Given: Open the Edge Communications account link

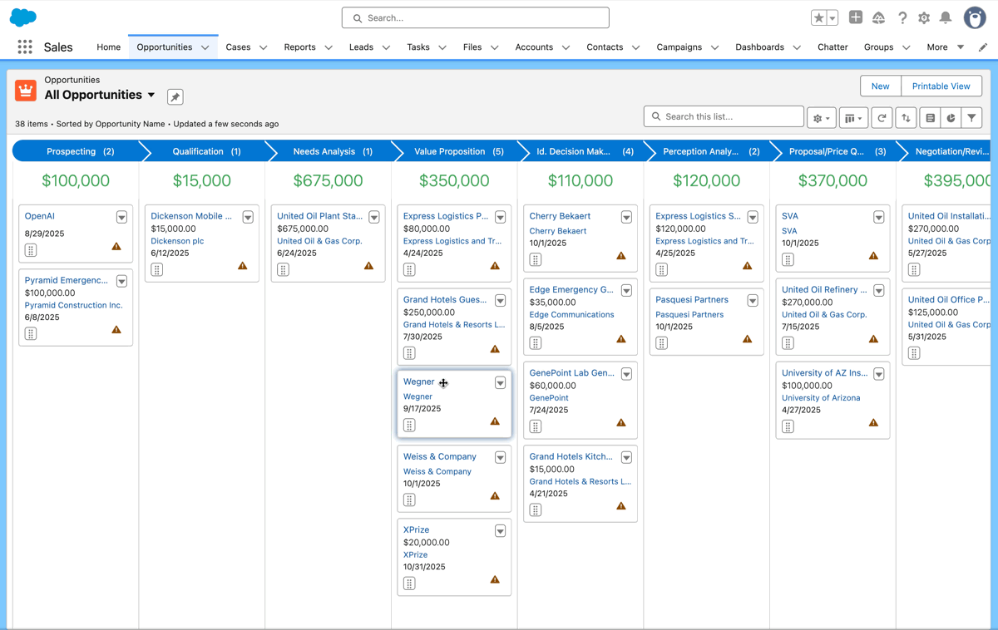Looking at the screenshot, I should point(571,314).
